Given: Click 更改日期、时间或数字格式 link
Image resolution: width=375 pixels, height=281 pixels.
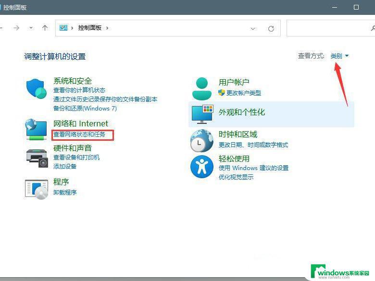Looking at the screenshot, I should pyautogui.click(x=253, y=145).
